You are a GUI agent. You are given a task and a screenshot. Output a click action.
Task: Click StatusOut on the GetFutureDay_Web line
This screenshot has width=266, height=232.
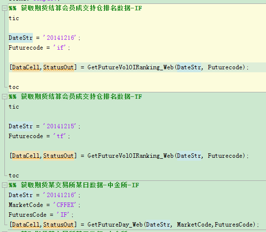click(58, 225)
